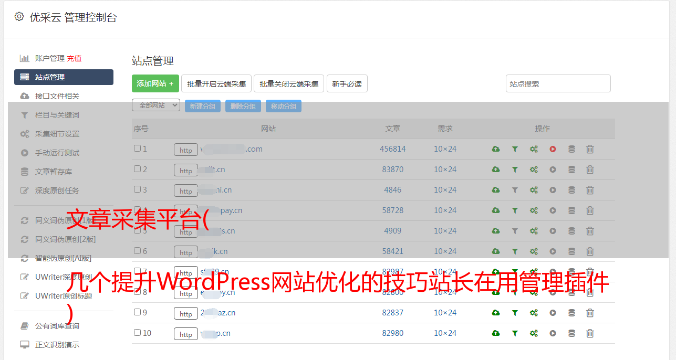This screenshot has width=676, height=360.
Task: Click the play icon for az.cn row
Action: (x=553, y=313)
